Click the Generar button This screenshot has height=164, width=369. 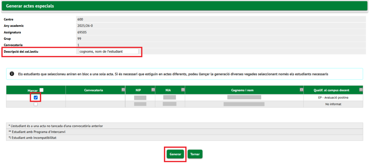tap(175, 154)
